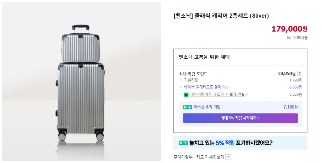Click the delivery truck icon near 무료배송
This screenshot has height=163, width=322.
pos(289,37)
